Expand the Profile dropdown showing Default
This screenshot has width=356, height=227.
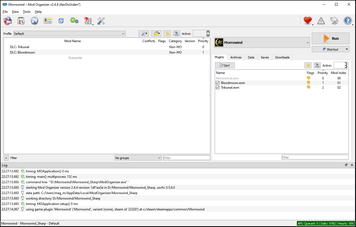point(69,34)
